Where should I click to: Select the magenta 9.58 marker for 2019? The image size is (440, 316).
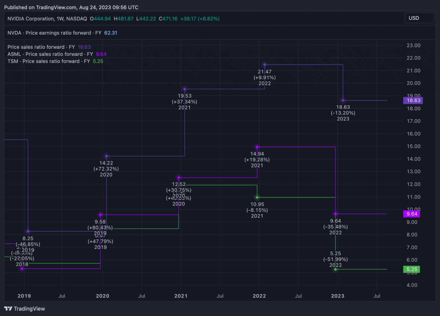tap(100, 215)
